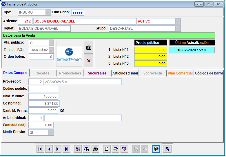The image size is (226, 157).
Task: Jump to the last record
Action: [x=67, y=149]
